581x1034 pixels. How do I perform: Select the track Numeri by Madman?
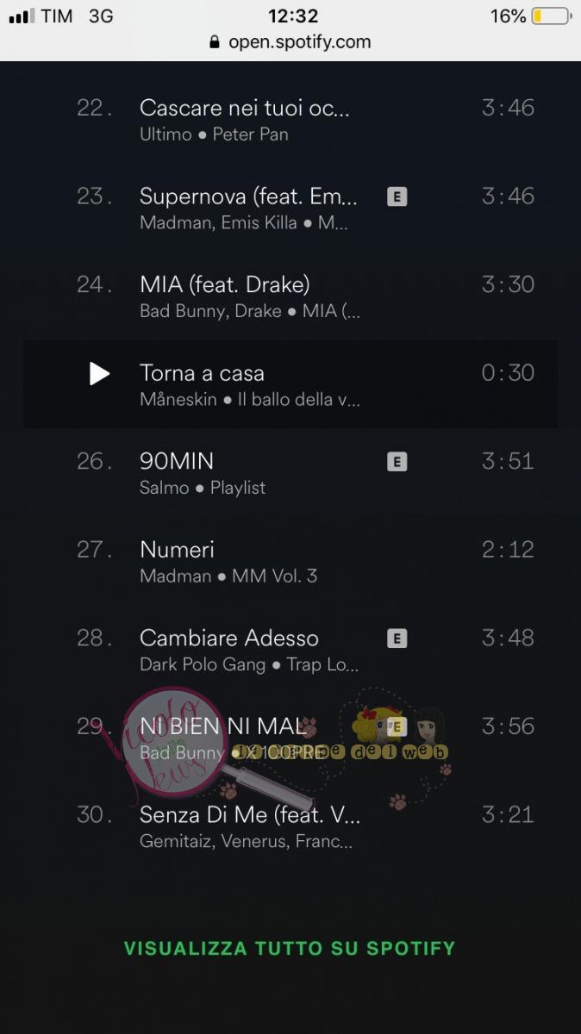point(290,562)
